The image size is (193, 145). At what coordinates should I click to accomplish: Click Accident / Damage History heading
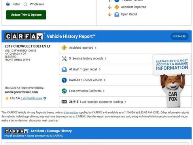[51, 131]
